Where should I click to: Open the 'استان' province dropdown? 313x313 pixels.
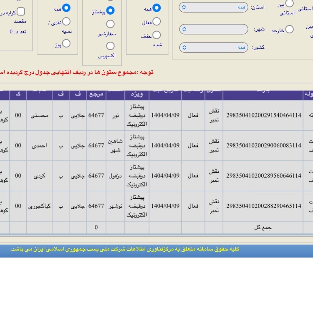[213, 8]
